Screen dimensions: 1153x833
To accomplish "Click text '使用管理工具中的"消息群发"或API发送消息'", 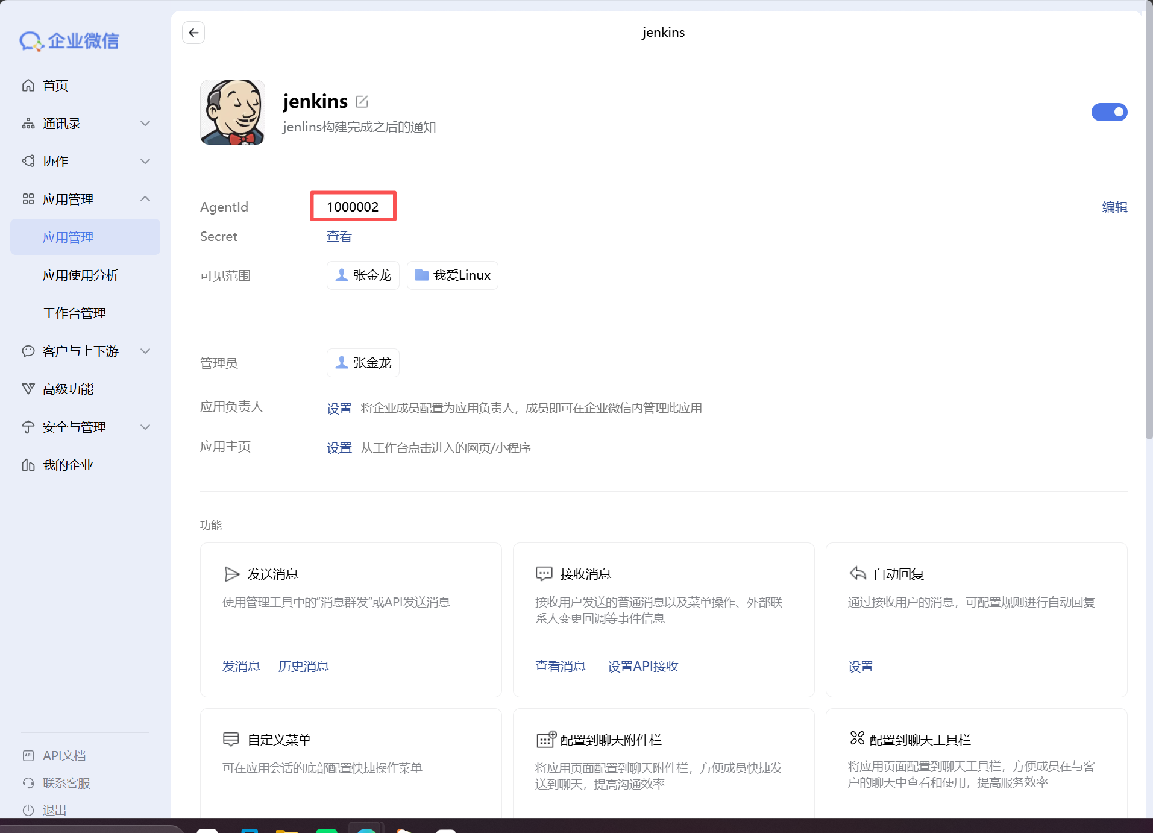I will [x=336, y=602].
